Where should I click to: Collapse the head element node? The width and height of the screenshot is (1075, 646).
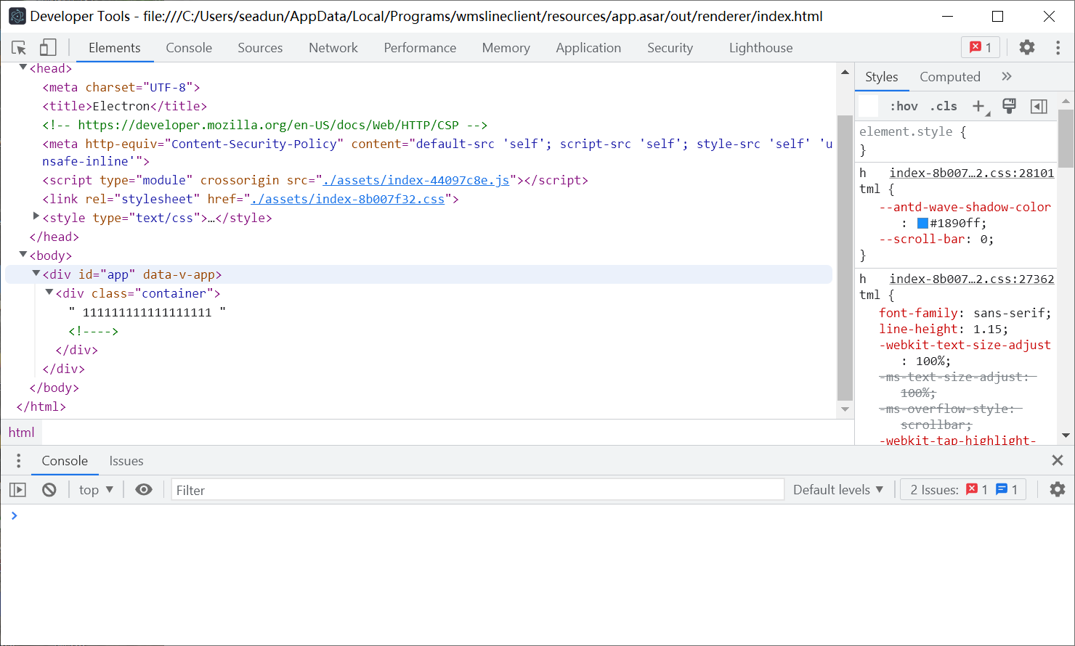pyautogui.click(x=23, y=68)
